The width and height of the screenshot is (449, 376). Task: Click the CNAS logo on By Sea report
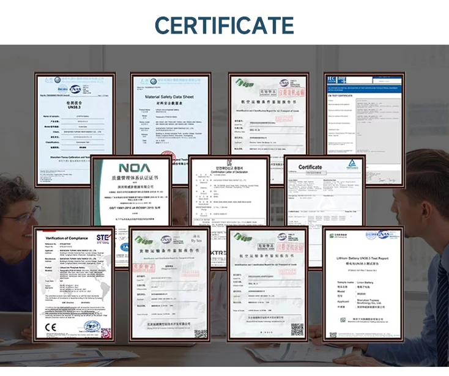pyautogui.click(x=166, y=240)
